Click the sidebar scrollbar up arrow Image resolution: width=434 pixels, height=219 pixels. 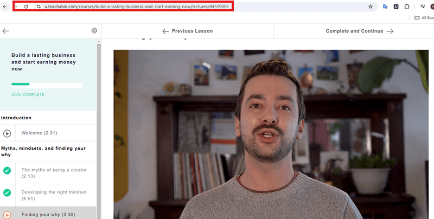coord(99,42)
